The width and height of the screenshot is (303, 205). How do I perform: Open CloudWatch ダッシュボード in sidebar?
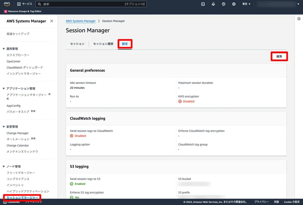coord(25,68)
